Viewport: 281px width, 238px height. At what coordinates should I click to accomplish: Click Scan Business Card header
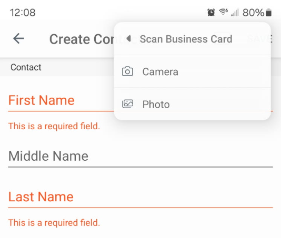(186, 39)
